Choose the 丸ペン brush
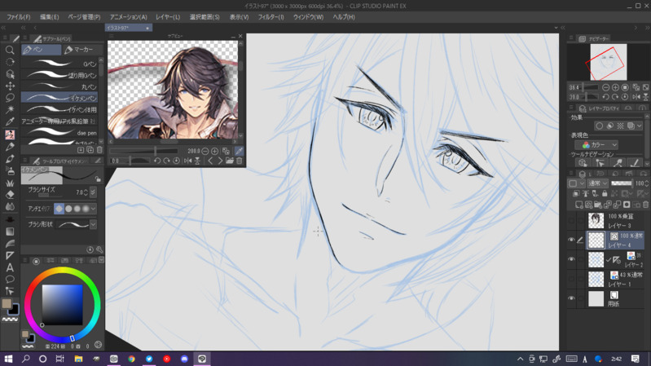Screen dimensions: 651x366 [x=59, y=86]
